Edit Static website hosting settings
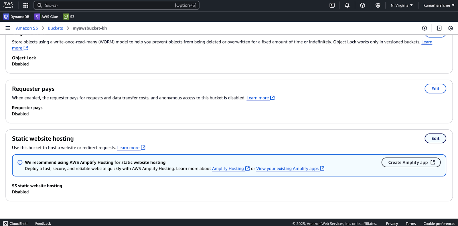 tap(435, 138)
